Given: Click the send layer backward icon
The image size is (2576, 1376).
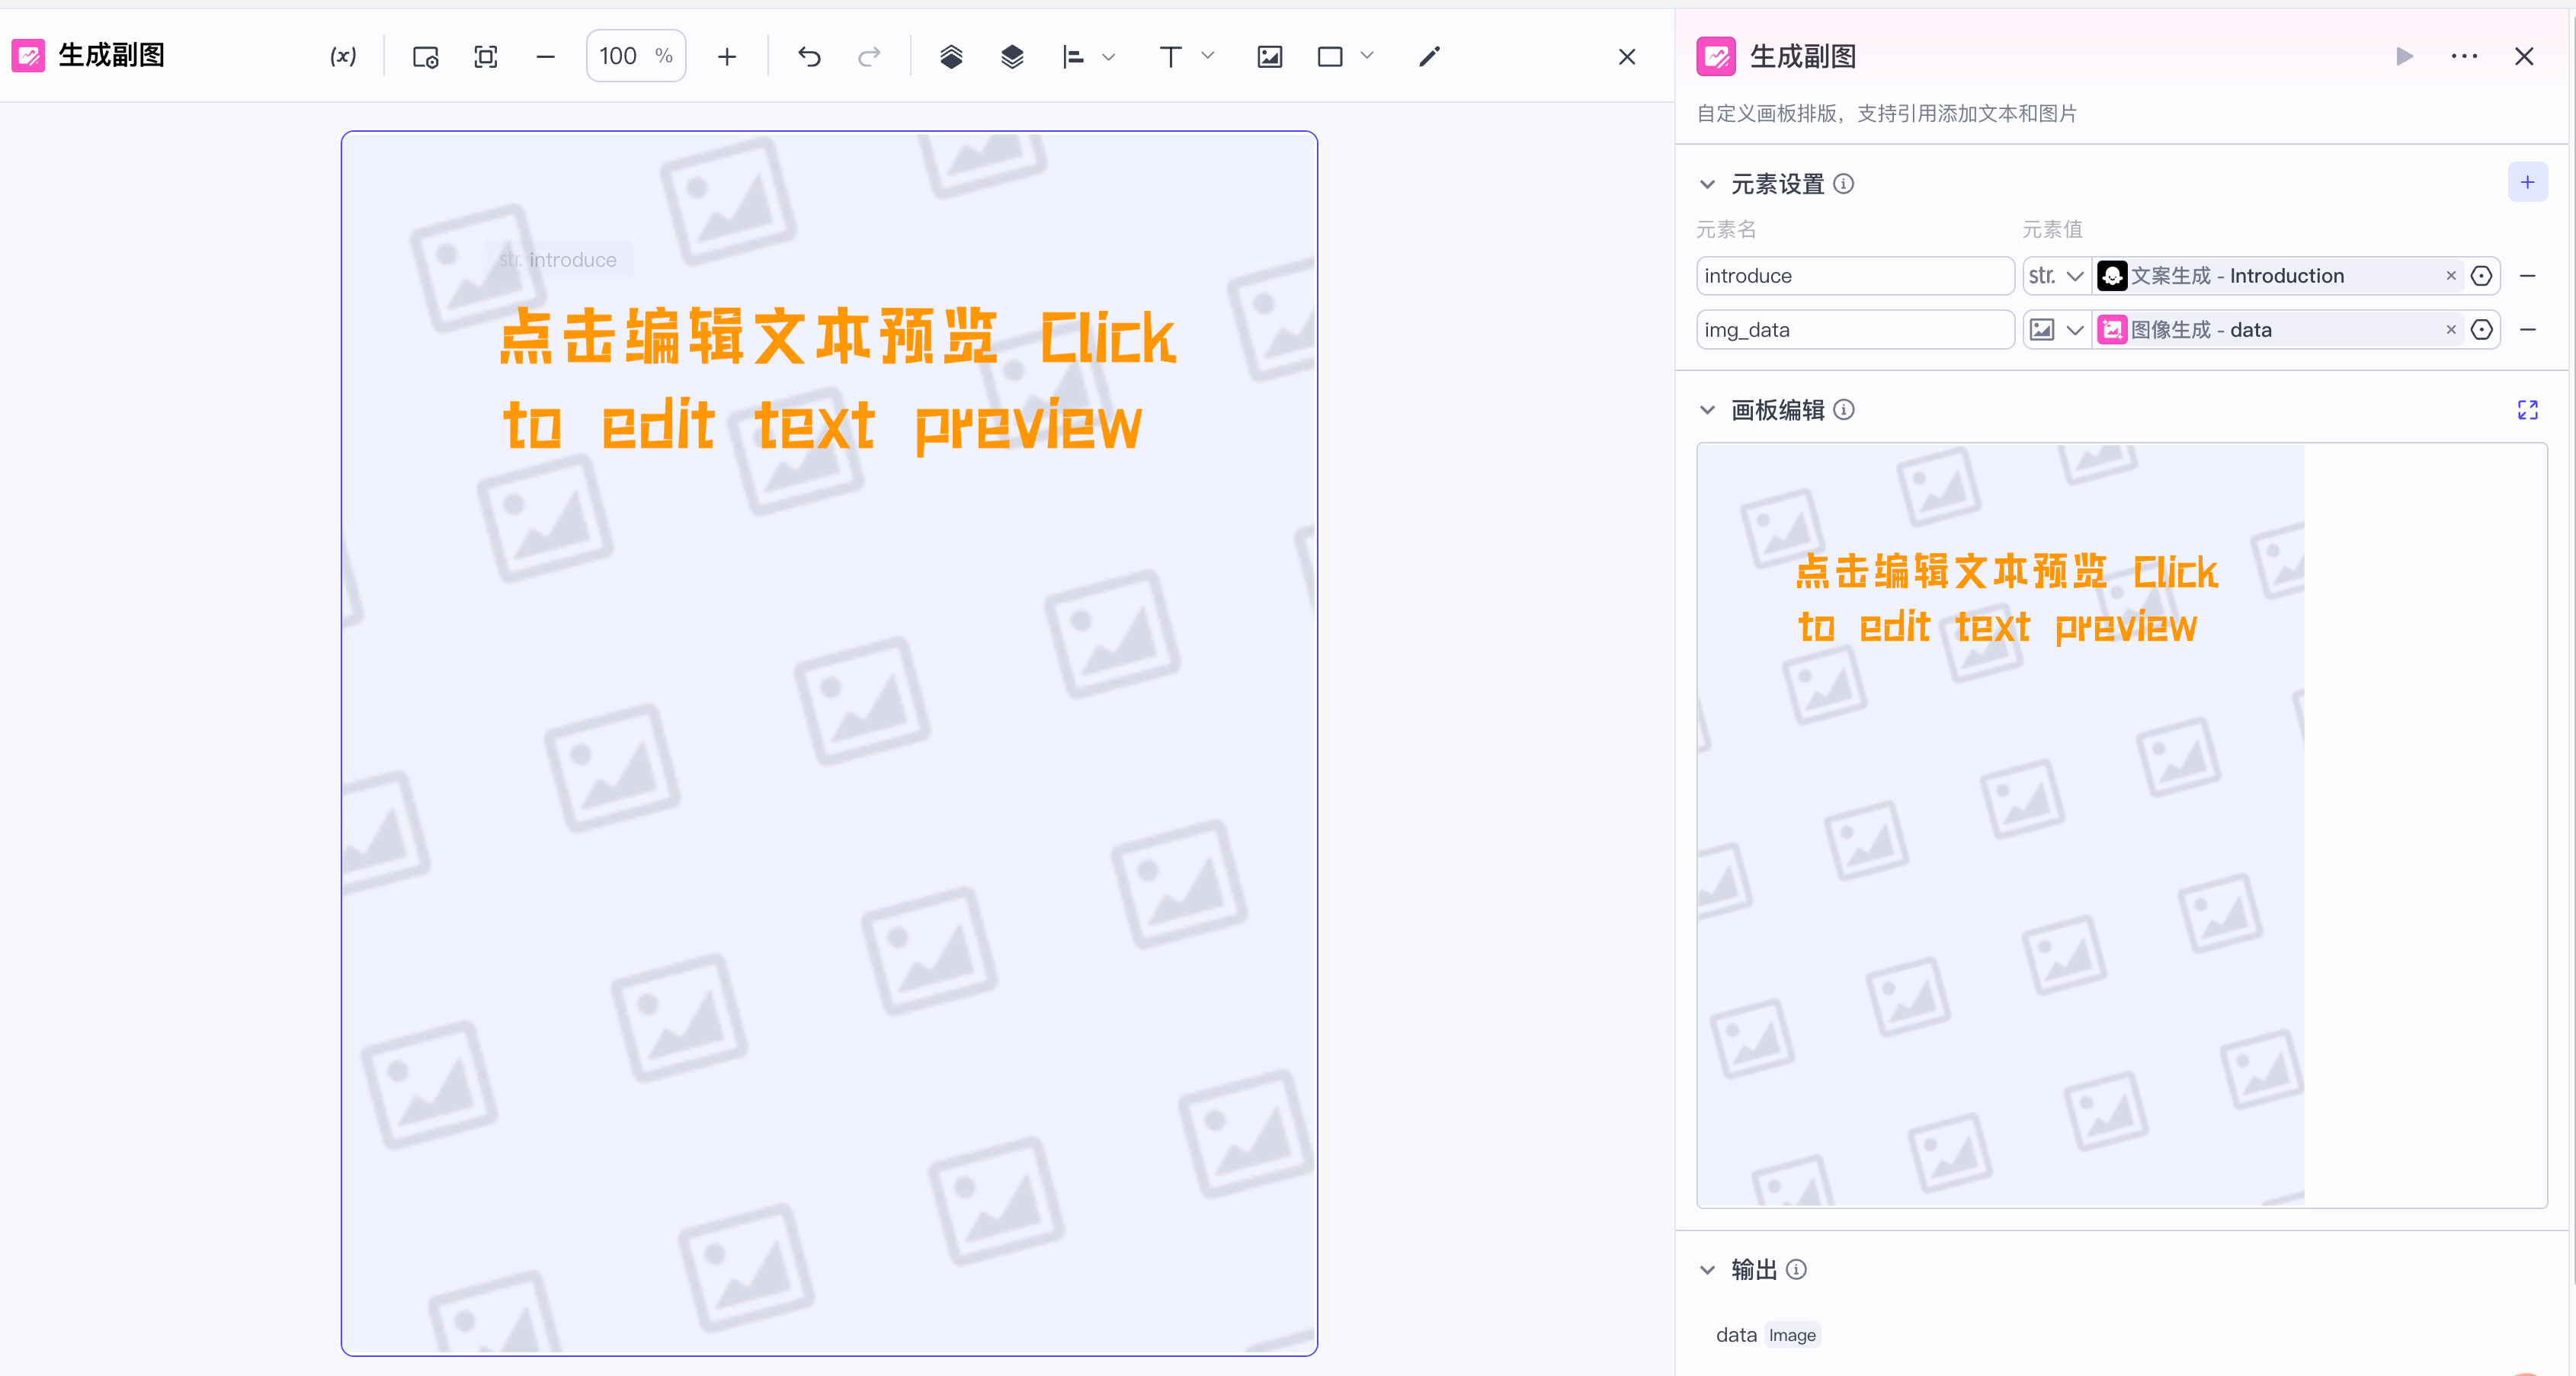Looking at the screenshot, I should click(x=1012, y=57).
